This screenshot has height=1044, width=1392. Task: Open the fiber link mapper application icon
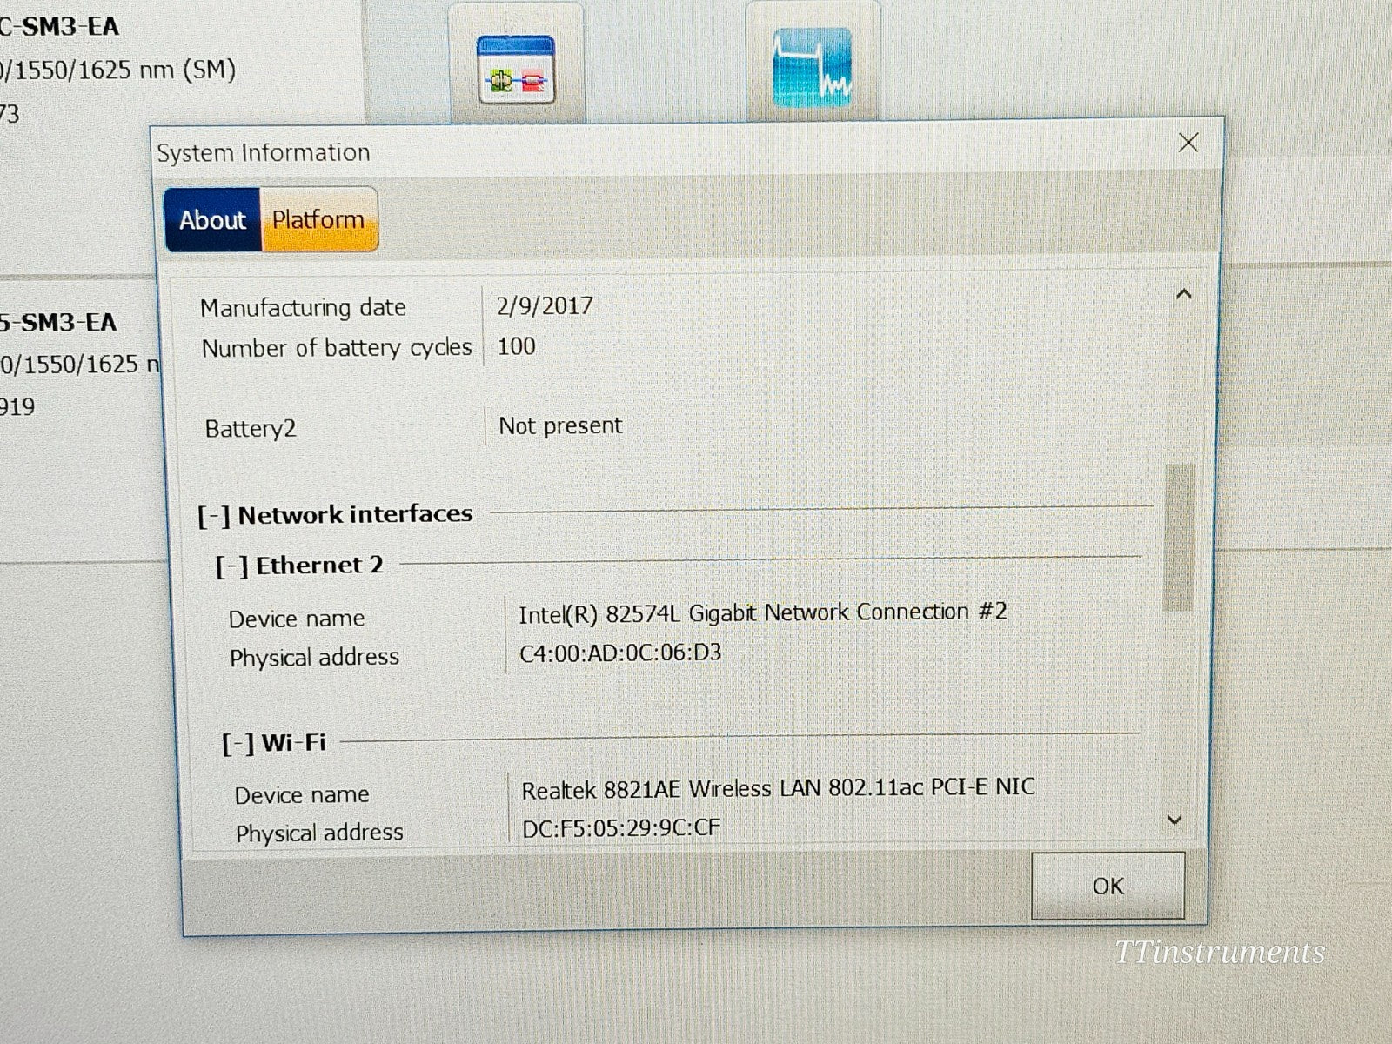tap(516, 70)
